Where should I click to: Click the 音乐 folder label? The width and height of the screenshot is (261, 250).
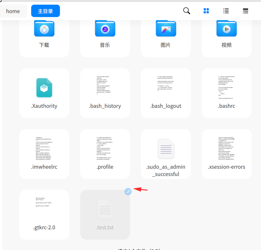pyautogui.click(x=105, y=45)
